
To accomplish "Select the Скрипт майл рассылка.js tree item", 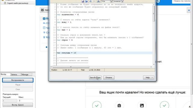I will pyautogui.click(x=17, y=3).
